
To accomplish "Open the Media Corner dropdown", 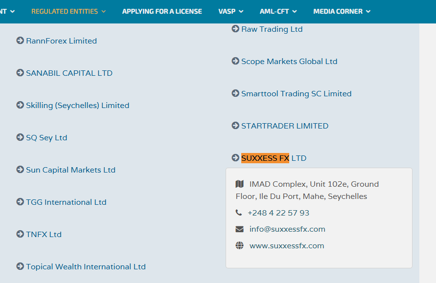I will point(342,11).
